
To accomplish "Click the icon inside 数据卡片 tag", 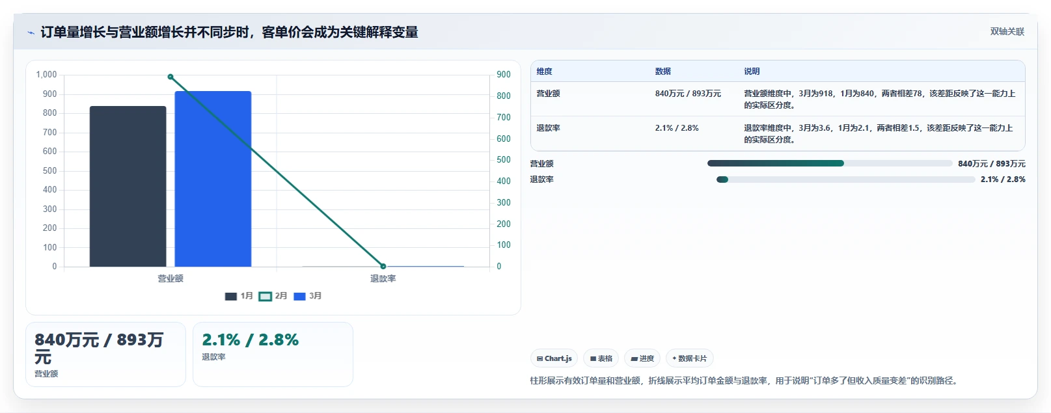I will 674,358.
